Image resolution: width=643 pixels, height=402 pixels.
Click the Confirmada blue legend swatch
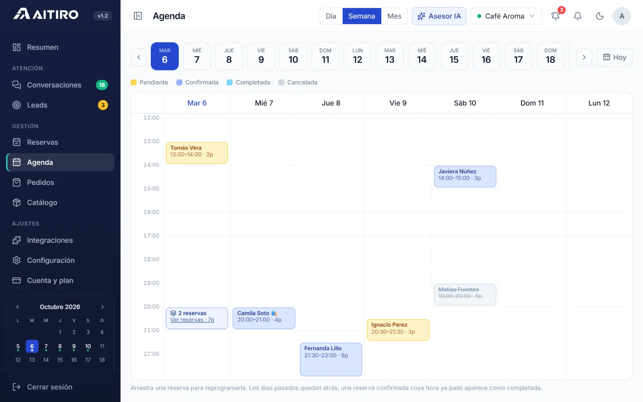(180, 82)
